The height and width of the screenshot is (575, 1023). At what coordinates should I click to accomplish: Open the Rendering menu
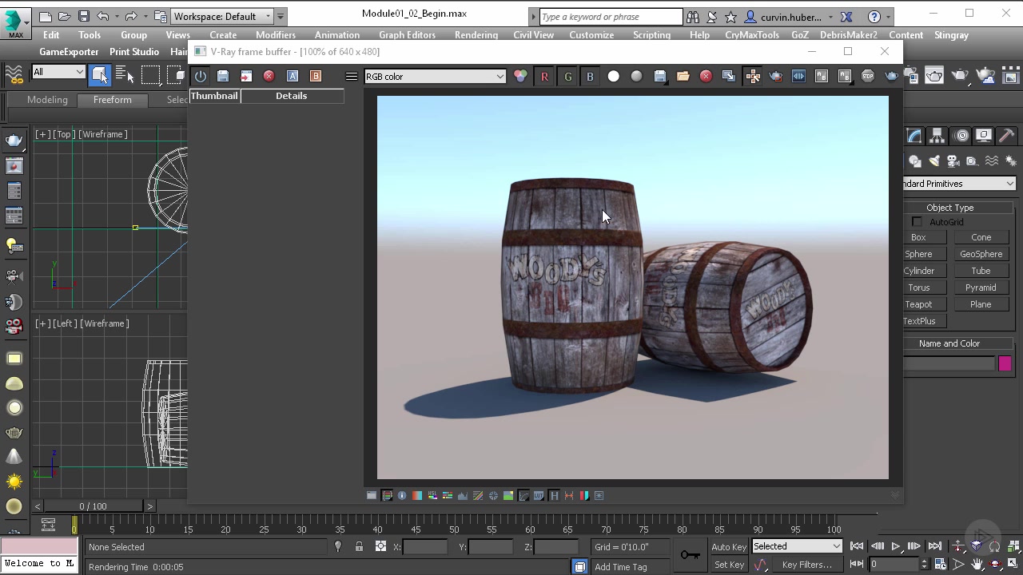point(476,34)
